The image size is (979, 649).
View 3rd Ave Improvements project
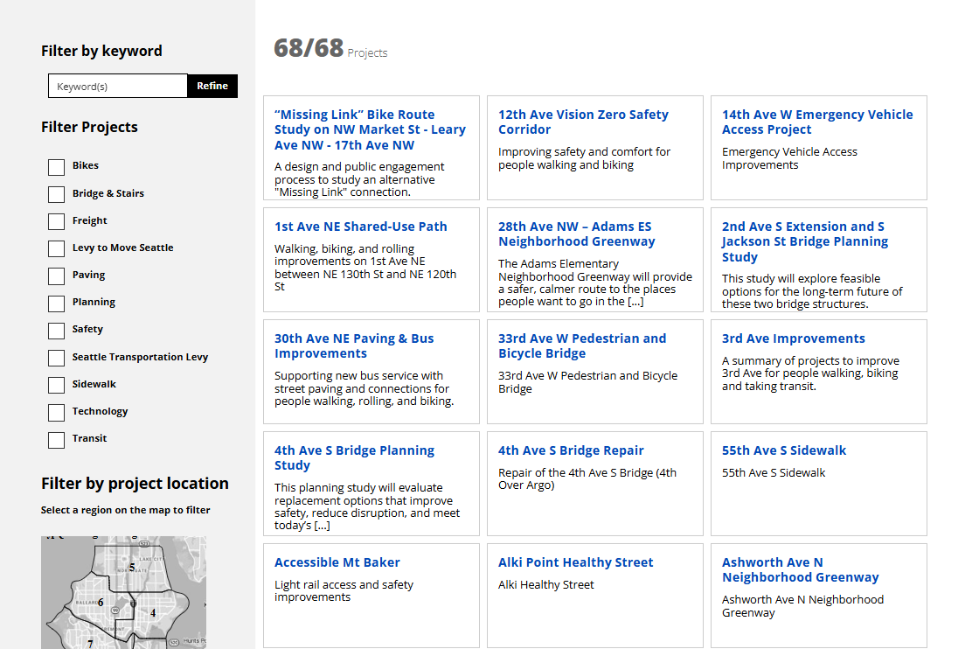(x=794, y=338)
